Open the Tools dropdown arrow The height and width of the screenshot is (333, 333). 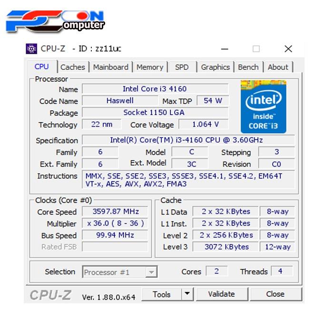pyautogui.click(x=187, y=294)
